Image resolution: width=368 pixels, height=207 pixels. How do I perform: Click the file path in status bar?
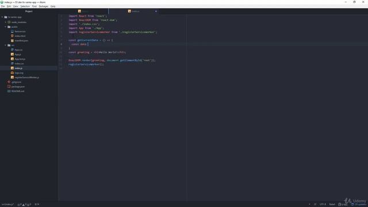pos(7,205)
